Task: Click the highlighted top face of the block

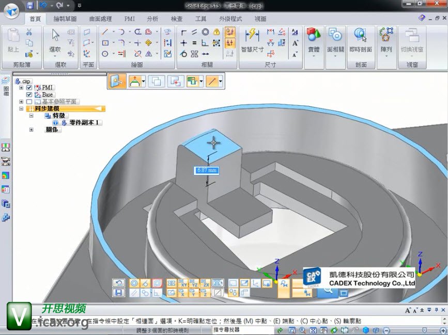Action: (213, 147)
